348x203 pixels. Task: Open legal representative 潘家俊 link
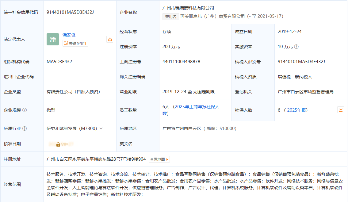click(69, 35)
